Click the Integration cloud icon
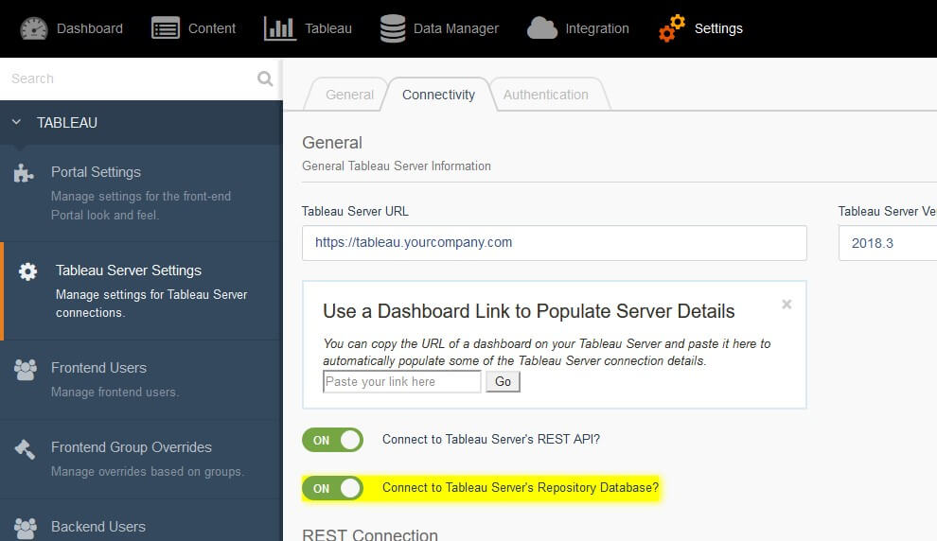937x541 pixels. tap(542, 28)
